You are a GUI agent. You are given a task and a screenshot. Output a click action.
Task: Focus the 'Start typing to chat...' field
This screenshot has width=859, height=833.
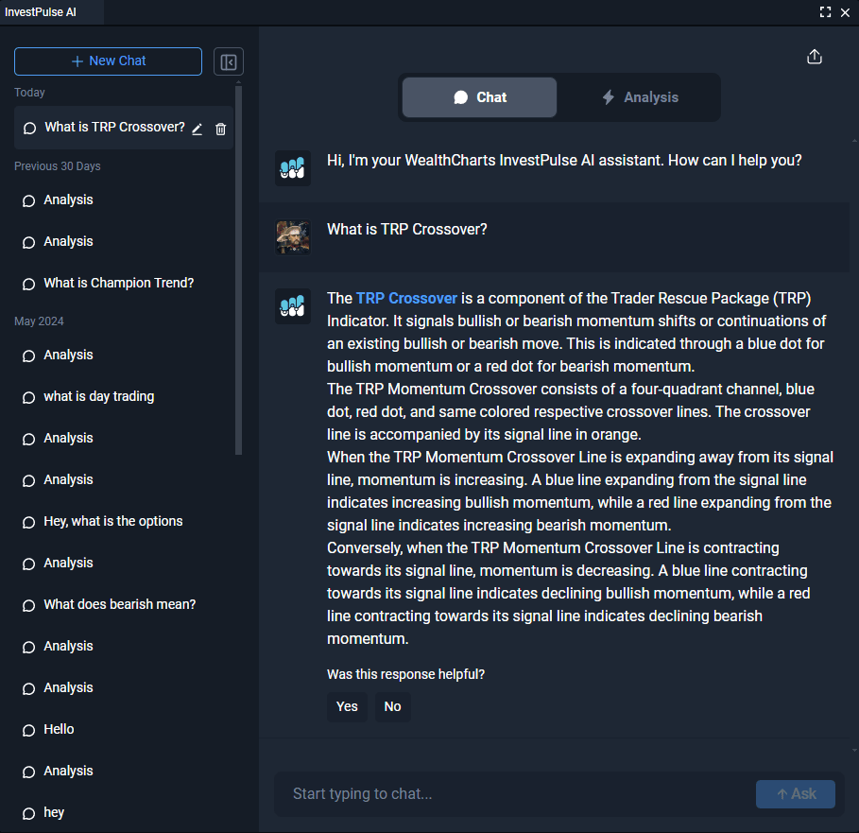click(x=515, y=793)
